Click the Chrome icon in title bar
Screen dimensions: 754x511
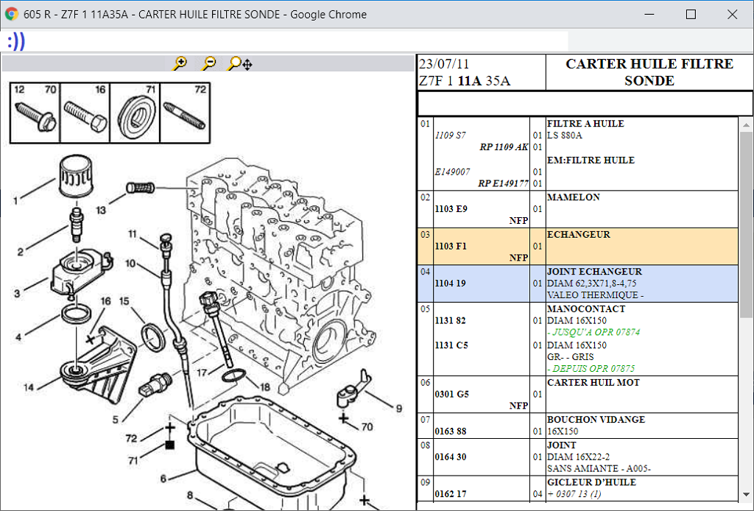[12, 14]
